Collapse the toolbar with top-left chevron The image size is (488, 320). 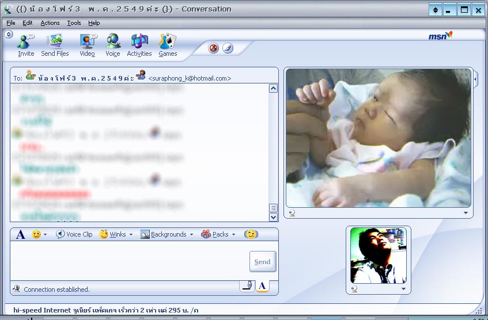9,35
